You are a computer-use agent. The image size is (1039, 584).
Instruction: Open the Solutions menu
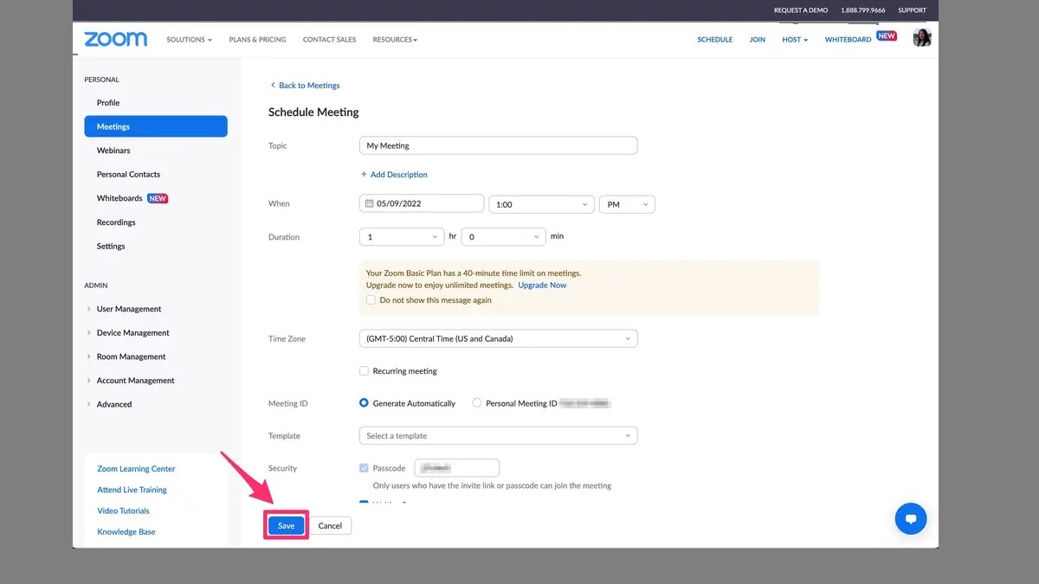(x=189, y=40)
